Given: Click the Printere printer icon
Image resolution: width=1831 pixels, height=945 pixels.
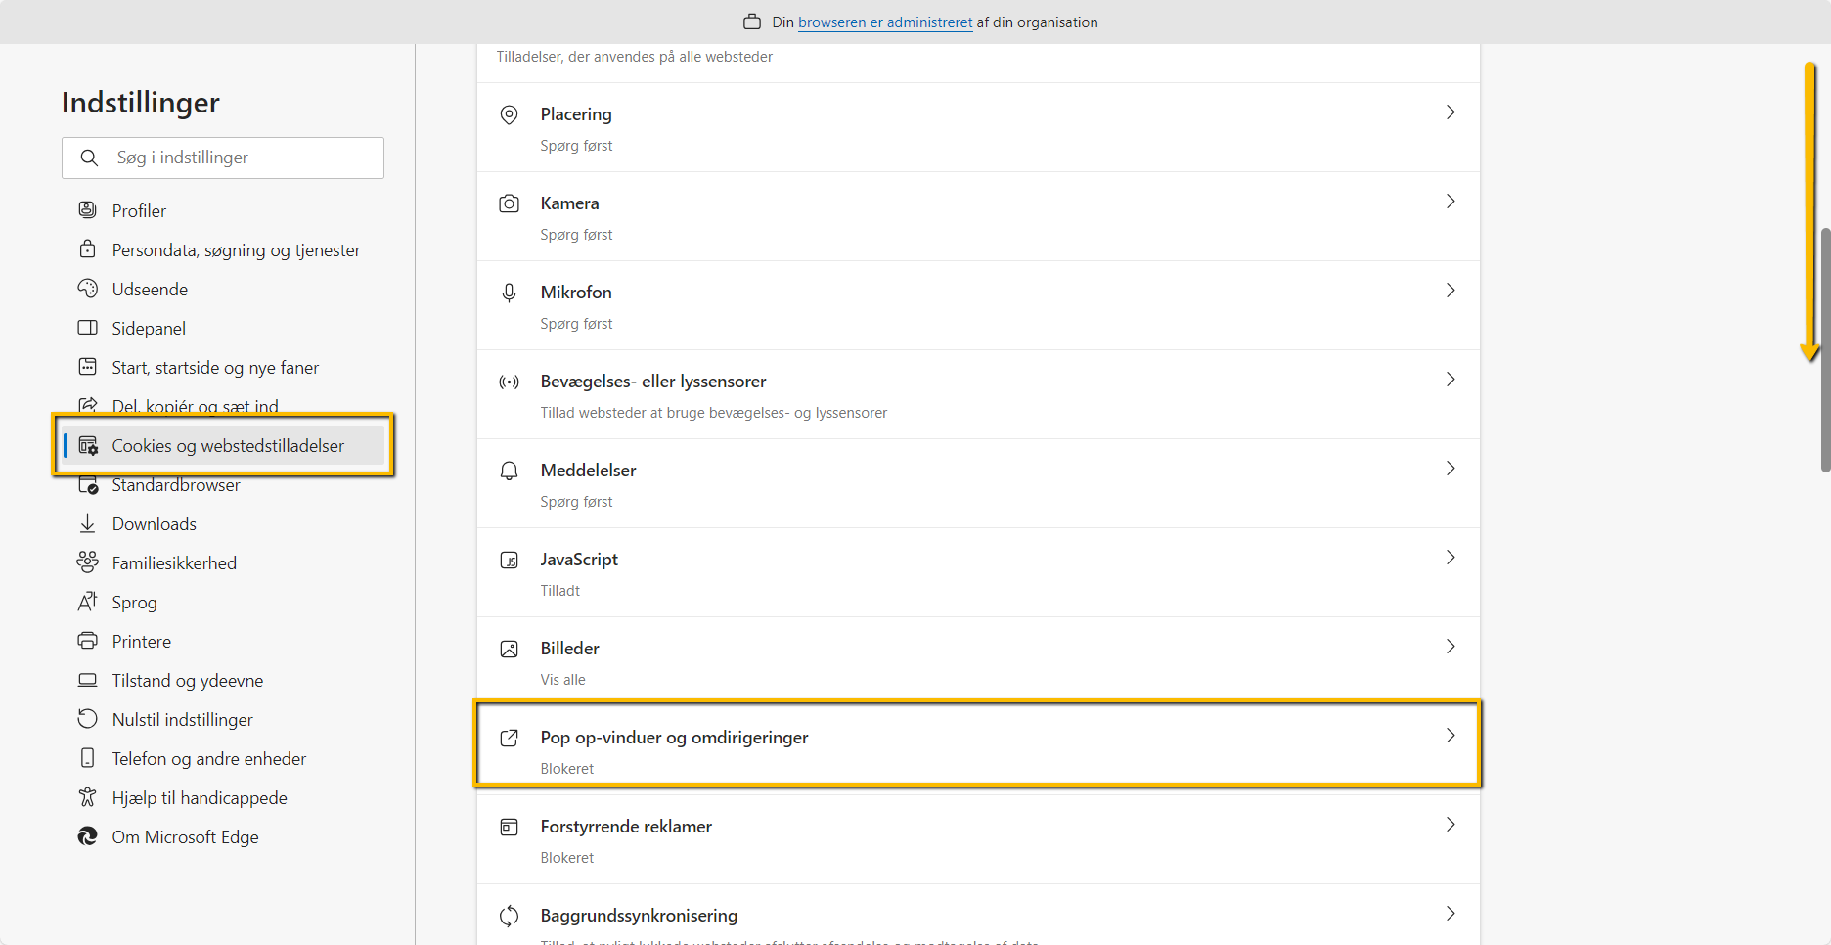Looking at the screenshot, I should (87, 641).
